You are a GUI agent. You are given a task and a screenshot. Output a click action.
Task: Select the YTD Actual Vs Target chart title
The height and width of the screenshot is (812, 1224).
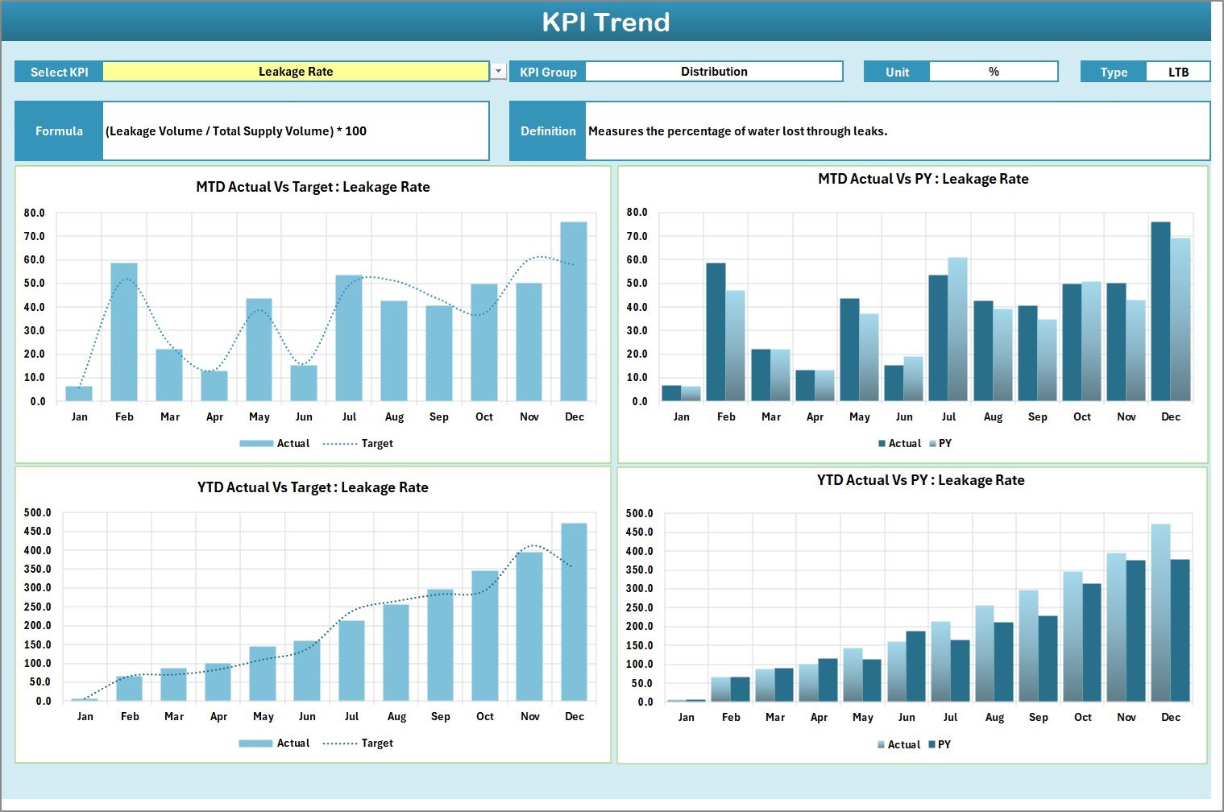(x=313, y=487)
